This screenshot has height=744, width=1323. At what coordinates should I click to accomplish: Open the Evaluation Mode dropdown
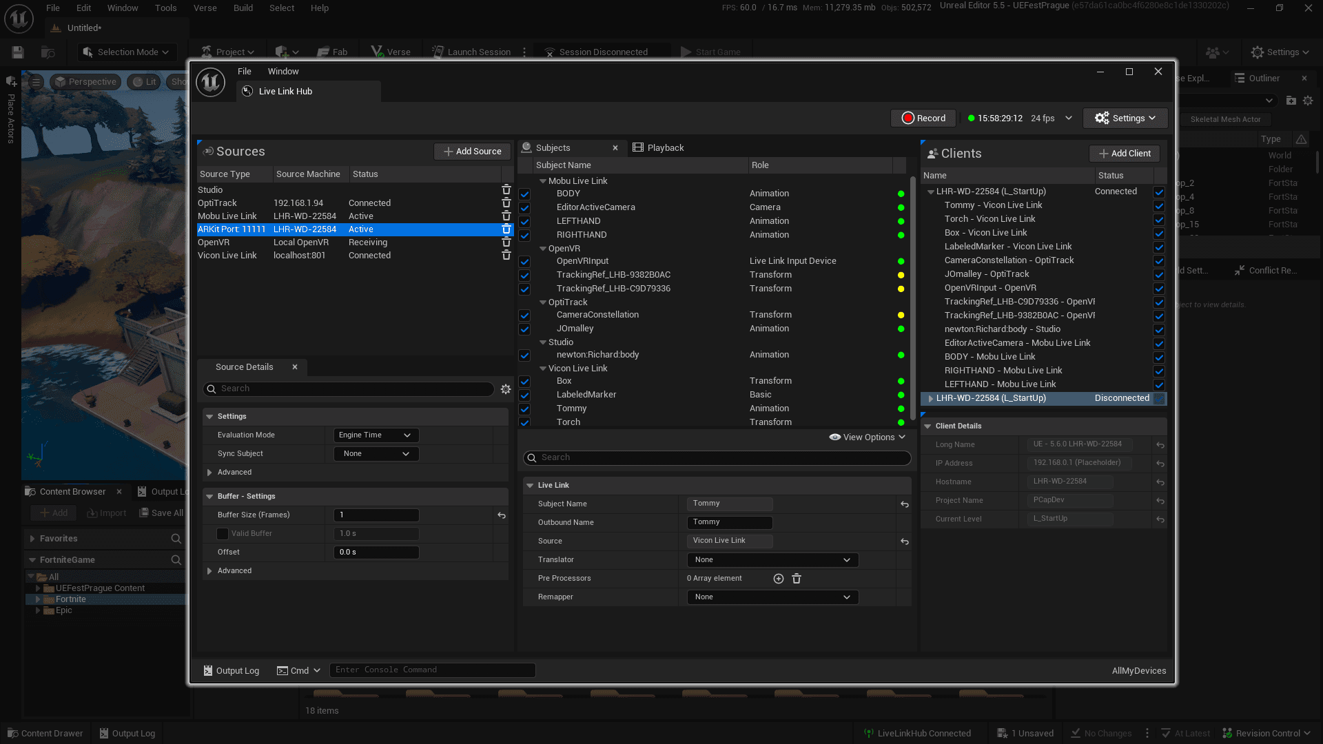[x=376, y=435]
